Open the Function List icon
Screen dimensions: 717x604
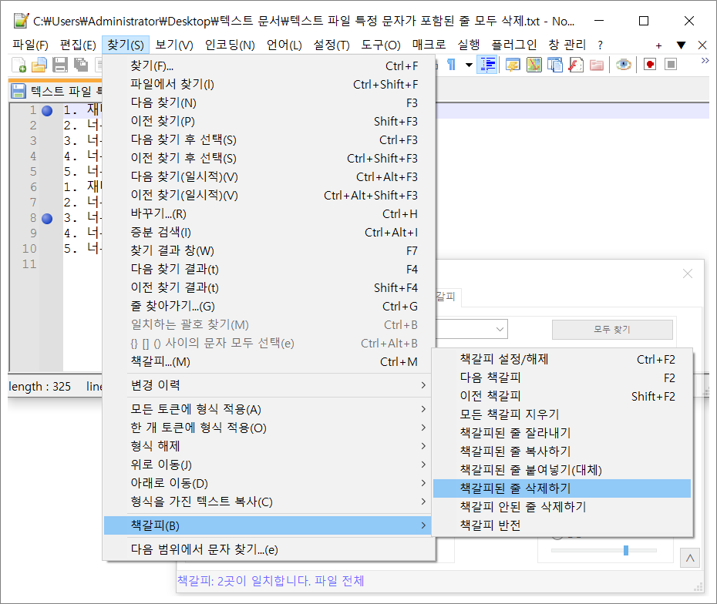pos(576,65)
